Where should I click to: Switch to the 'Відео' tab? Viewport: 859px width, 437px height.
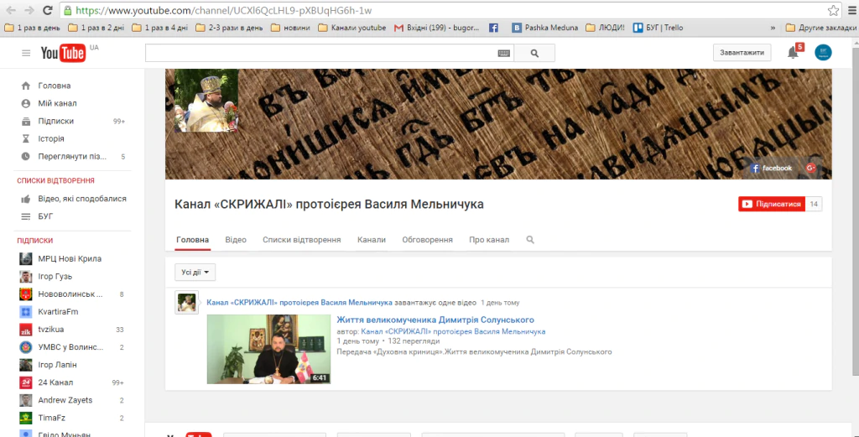pyautogui.click(x=236, y=240)
